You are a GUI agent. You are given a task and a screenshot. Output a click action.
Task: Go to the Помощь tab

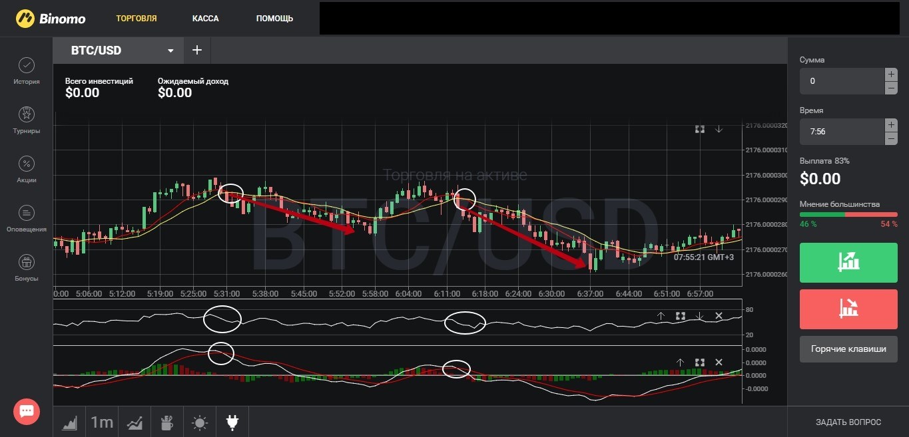[x=274, y=18]
